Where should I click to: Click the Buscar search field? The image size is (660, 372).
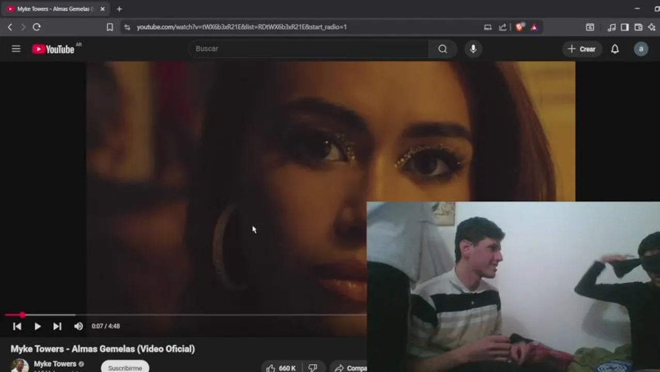pos(309,49)
